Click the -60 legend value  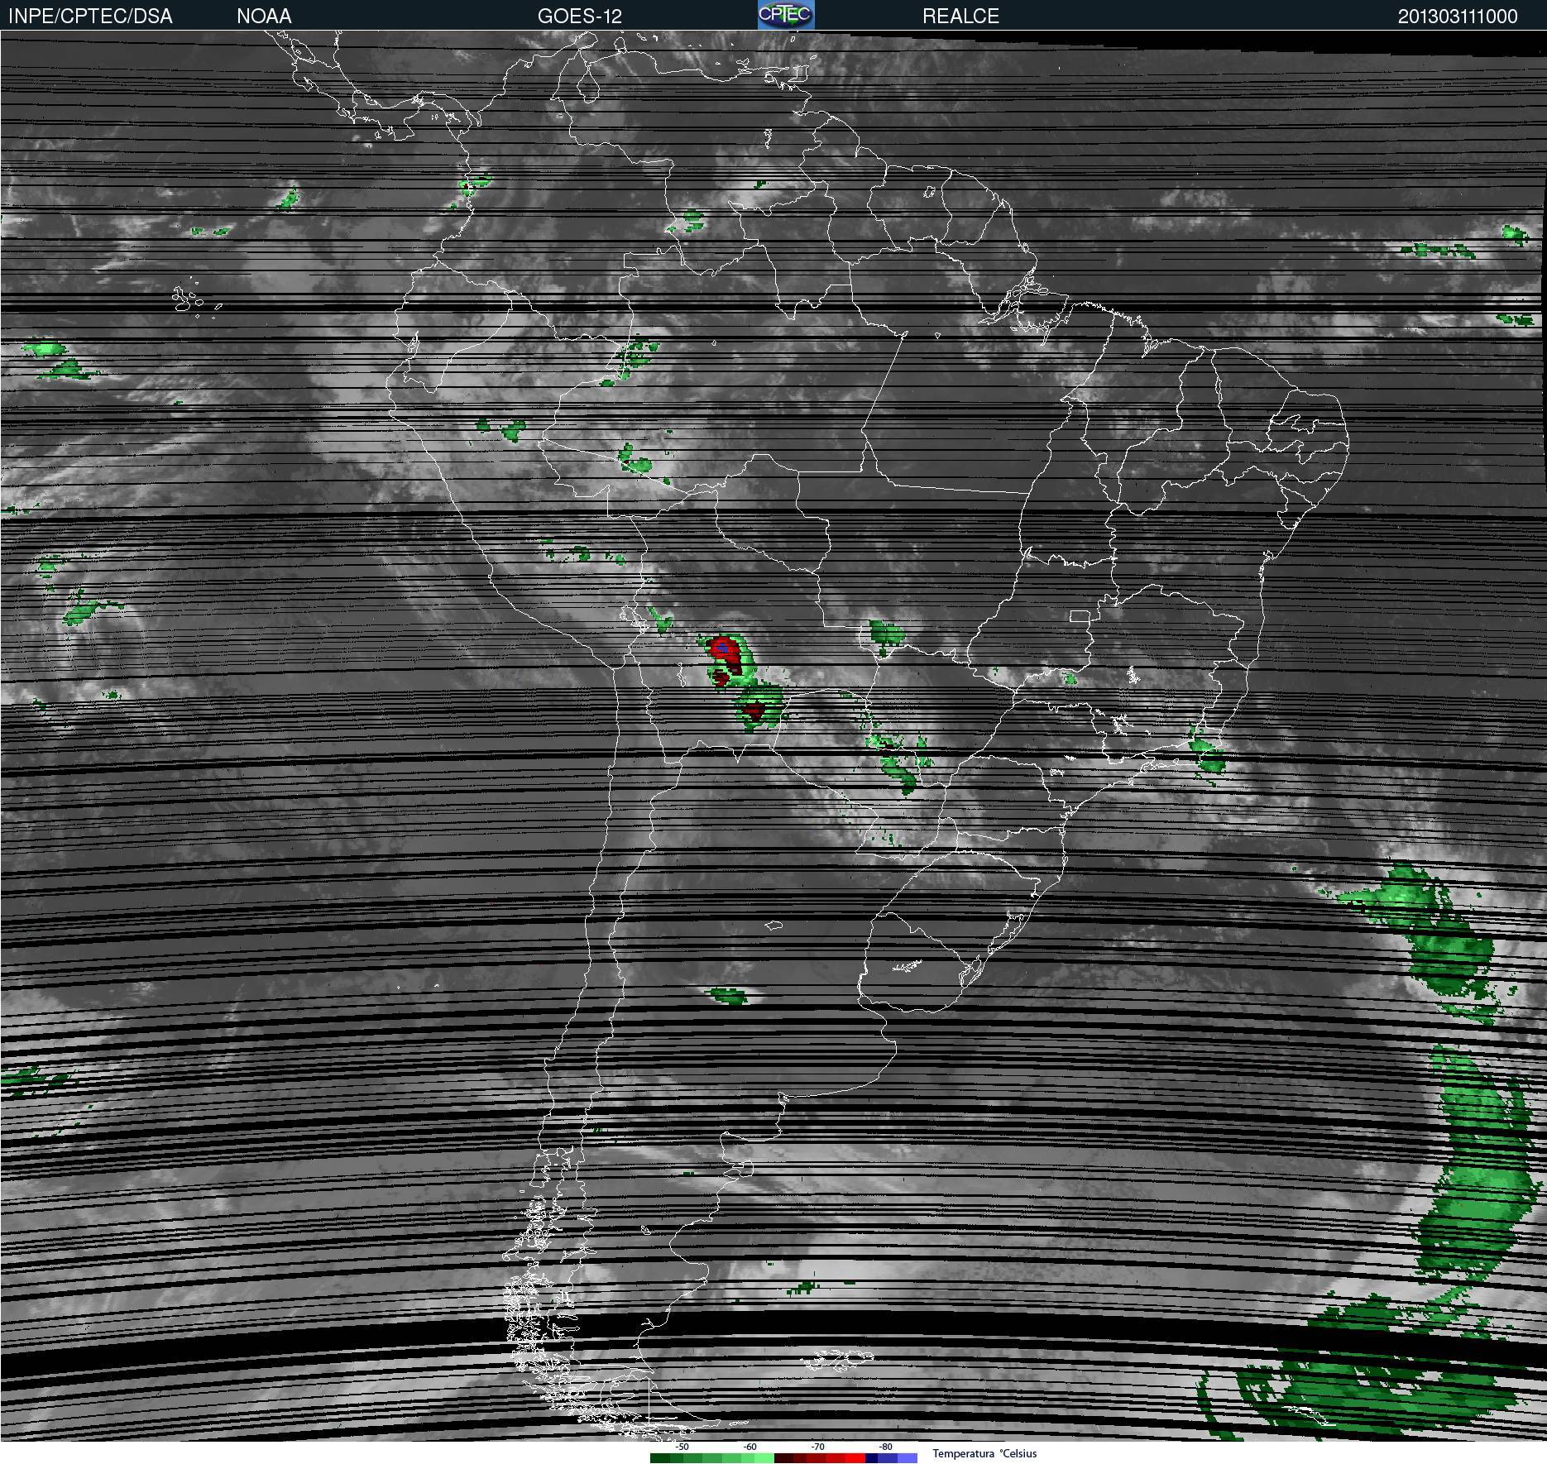750,1447
